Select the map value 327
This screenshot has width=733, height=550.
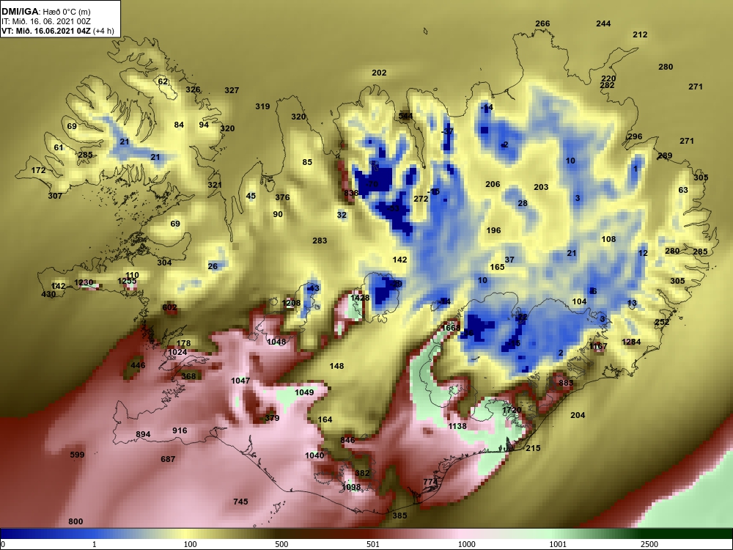tap(232, 90)
